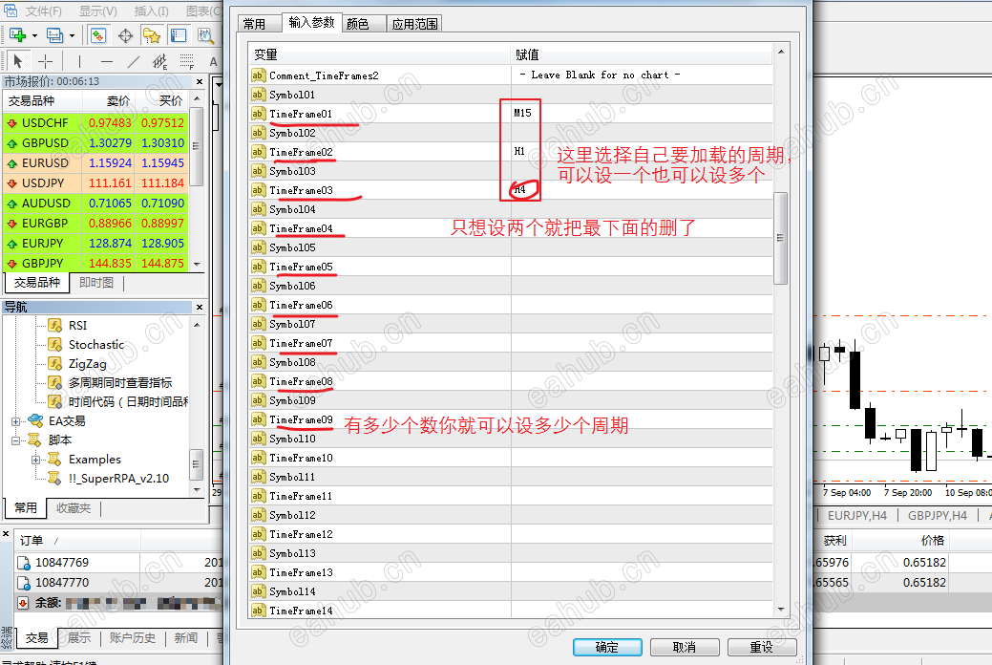The height and width of the screenshot is (665, 992).
Task: Switch to the 收藏夹 tab in Navigator
Action: pos(74,508)
